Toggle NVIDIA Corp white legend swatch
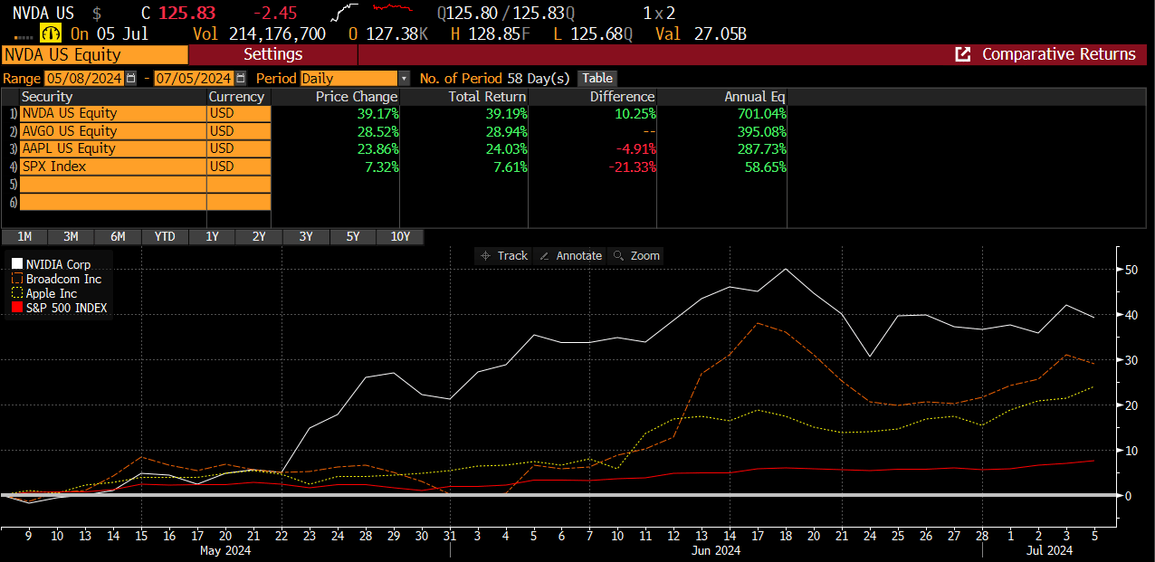Screen dimensions: 1155x562 tap(17, 264)
